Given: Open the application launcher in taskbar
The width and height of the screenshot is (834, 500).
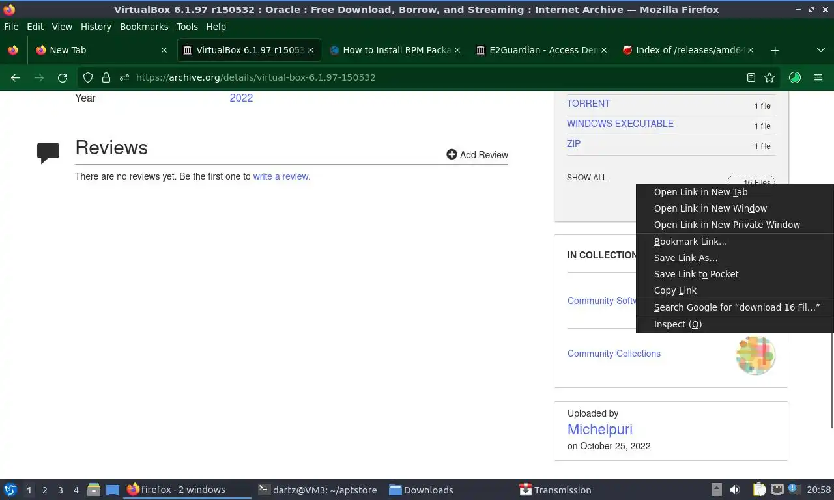Looking at the screenshot, I should [x=10, y=490].
